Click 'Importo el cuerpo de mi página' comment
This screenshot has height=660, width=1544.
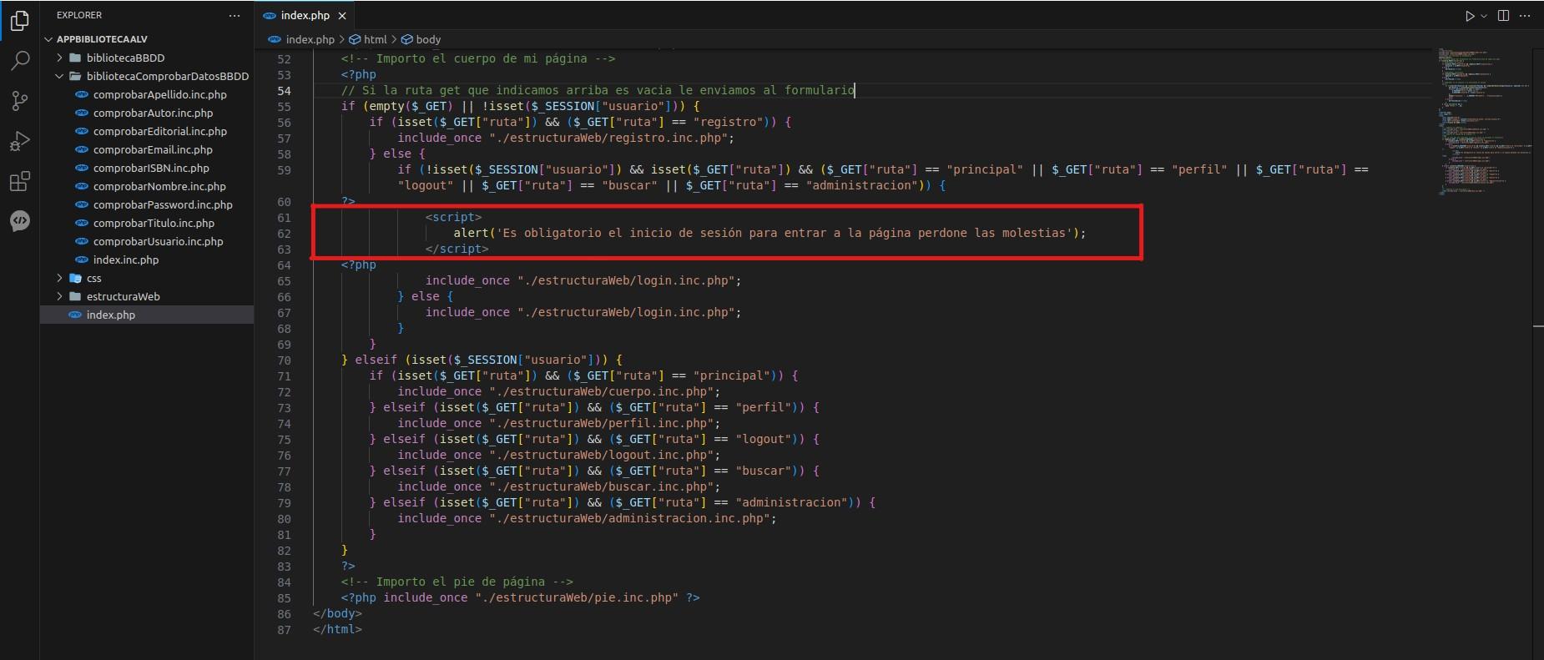pyautogui.click(x=478, y=58)
